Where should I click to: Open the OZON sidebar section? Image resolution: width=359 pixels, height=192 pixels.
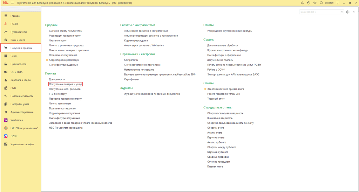coord(21,136)
